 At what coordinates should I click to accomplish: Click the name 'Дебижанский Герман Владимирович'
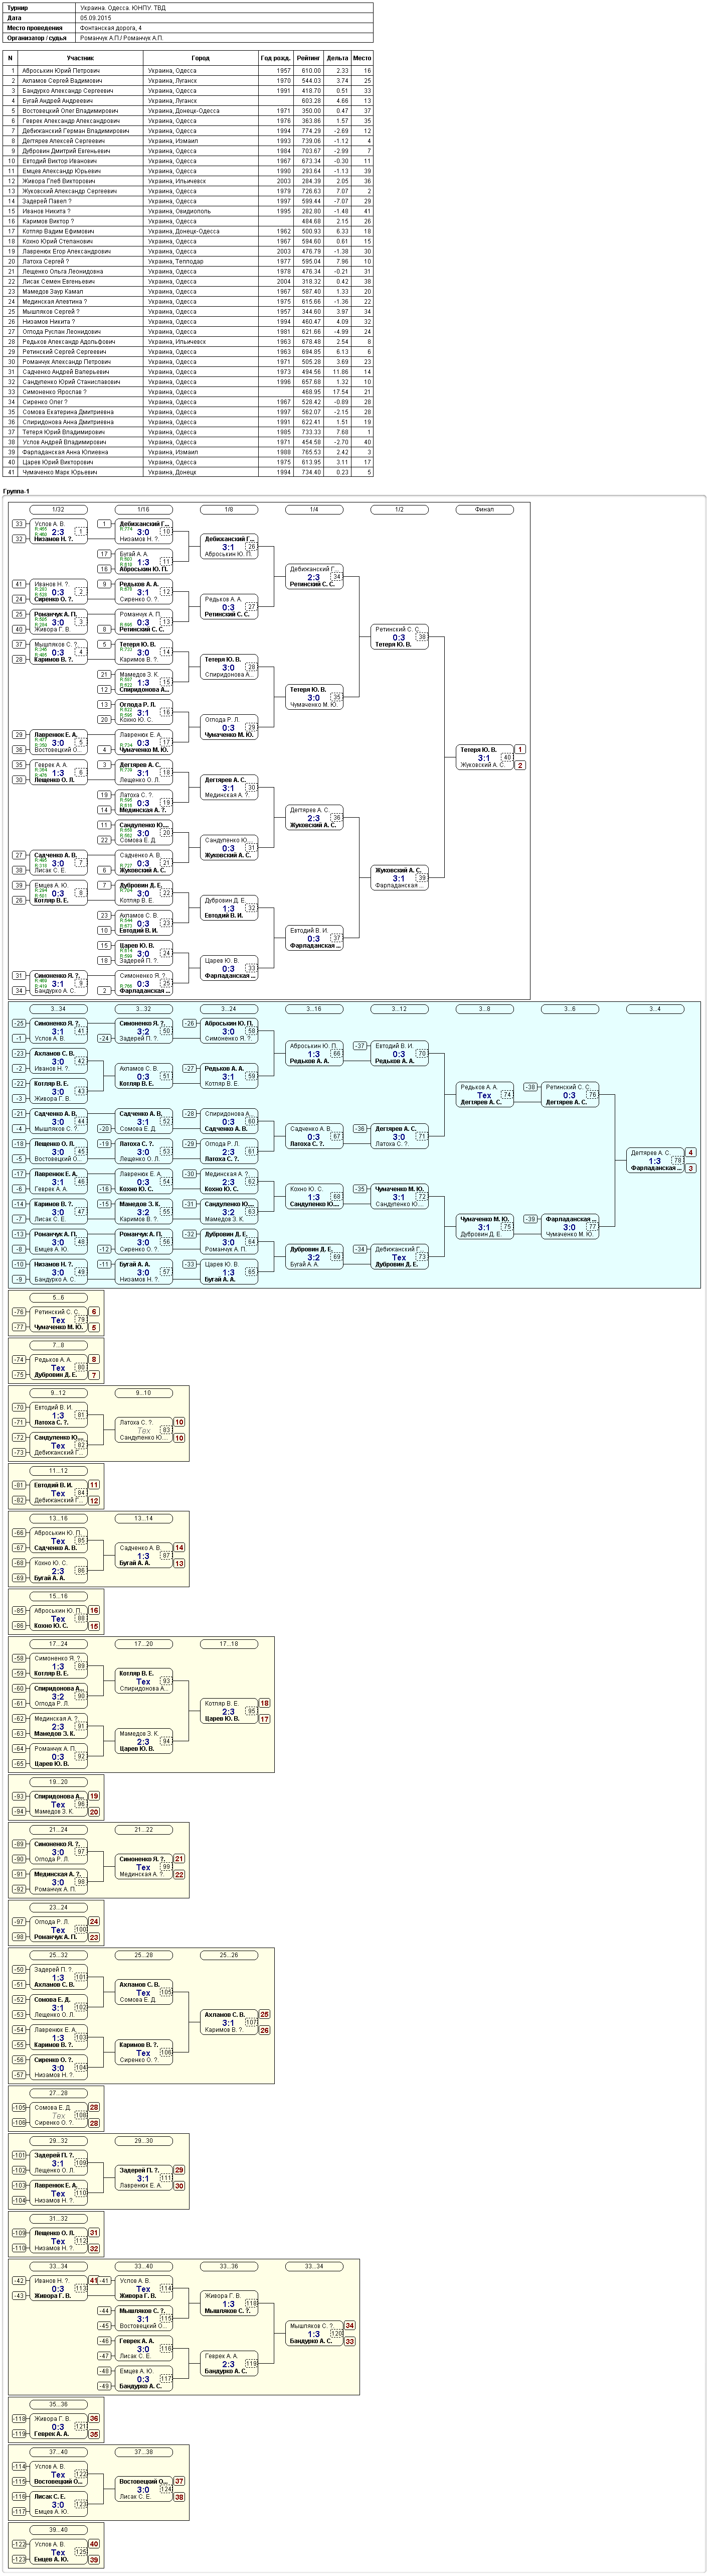(75, 131)
